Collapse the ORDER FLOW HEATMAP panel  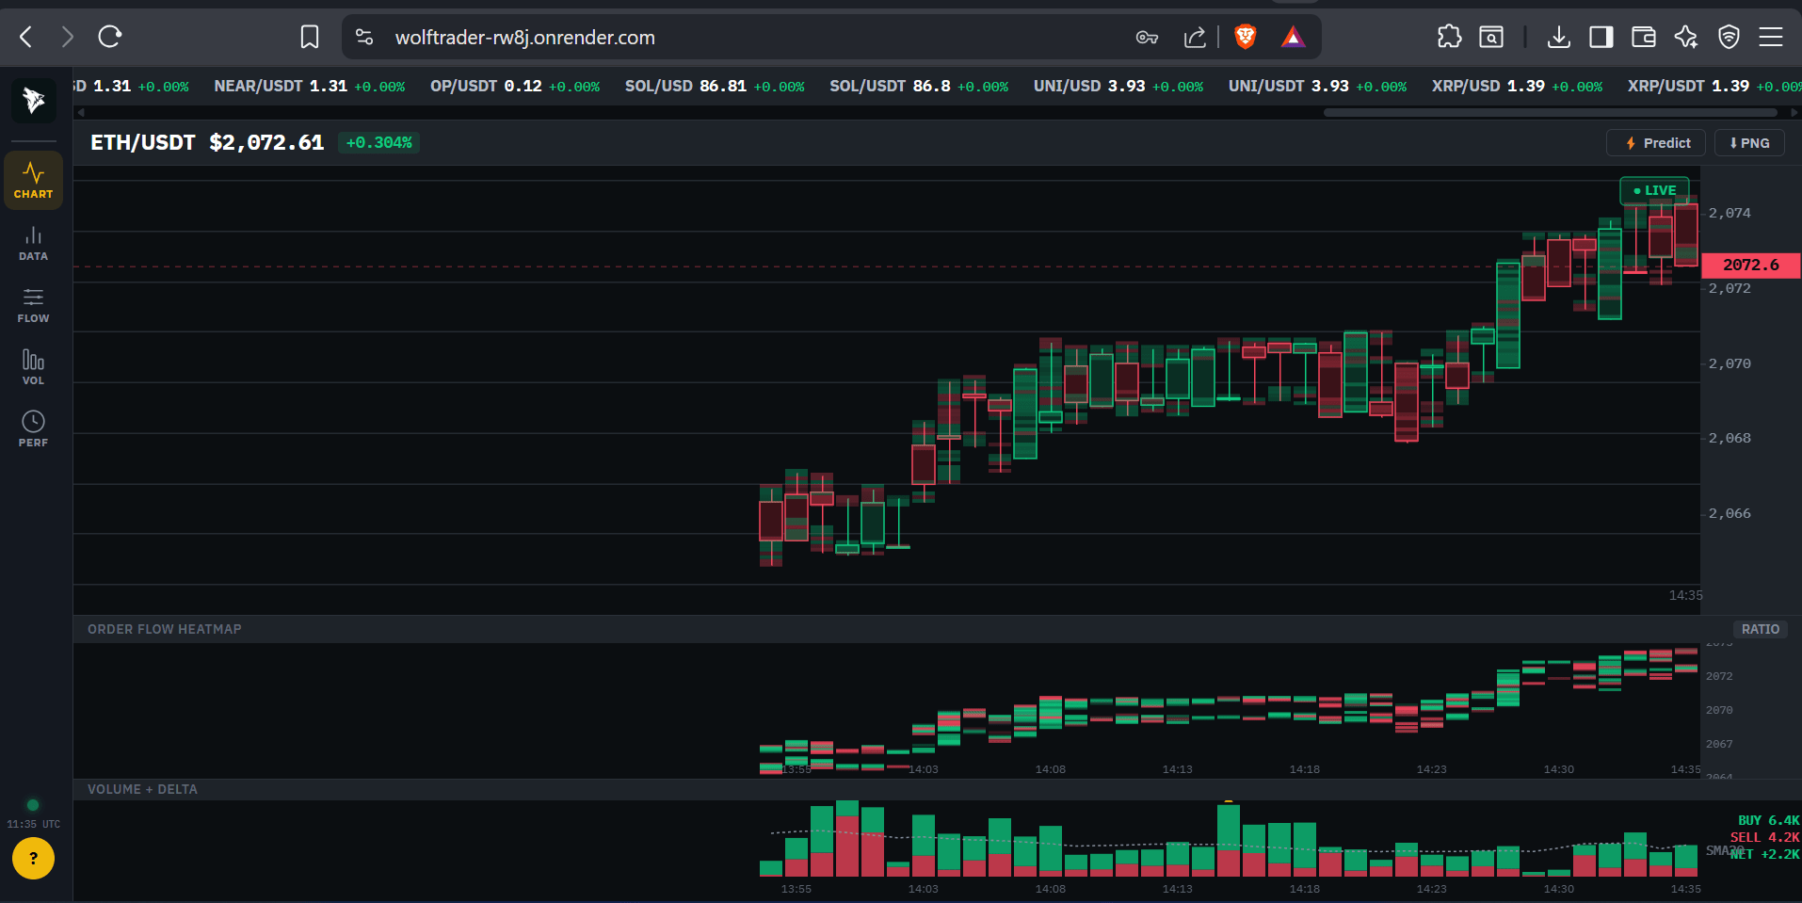coord(164,628)
